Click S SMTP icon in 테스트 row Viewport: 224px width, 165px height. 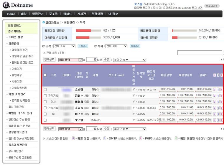point(218,114)
